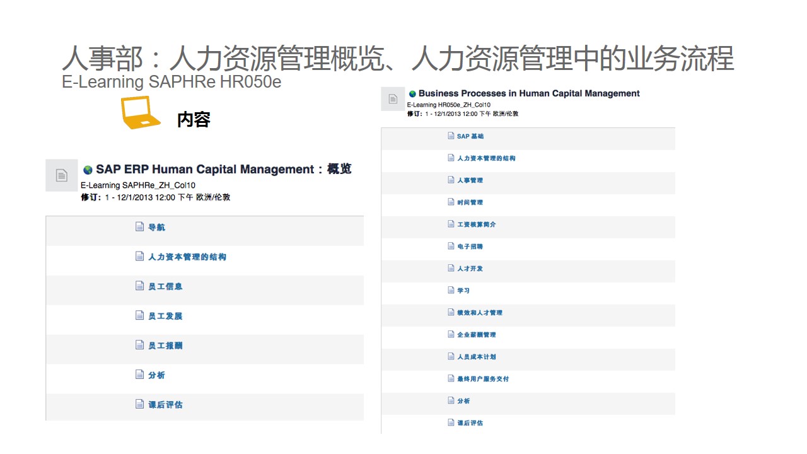Click page icon beside 分析 in 概览 course
Image resolution: width=807 pixels, height=454 pixels.
tap(140, 375)
